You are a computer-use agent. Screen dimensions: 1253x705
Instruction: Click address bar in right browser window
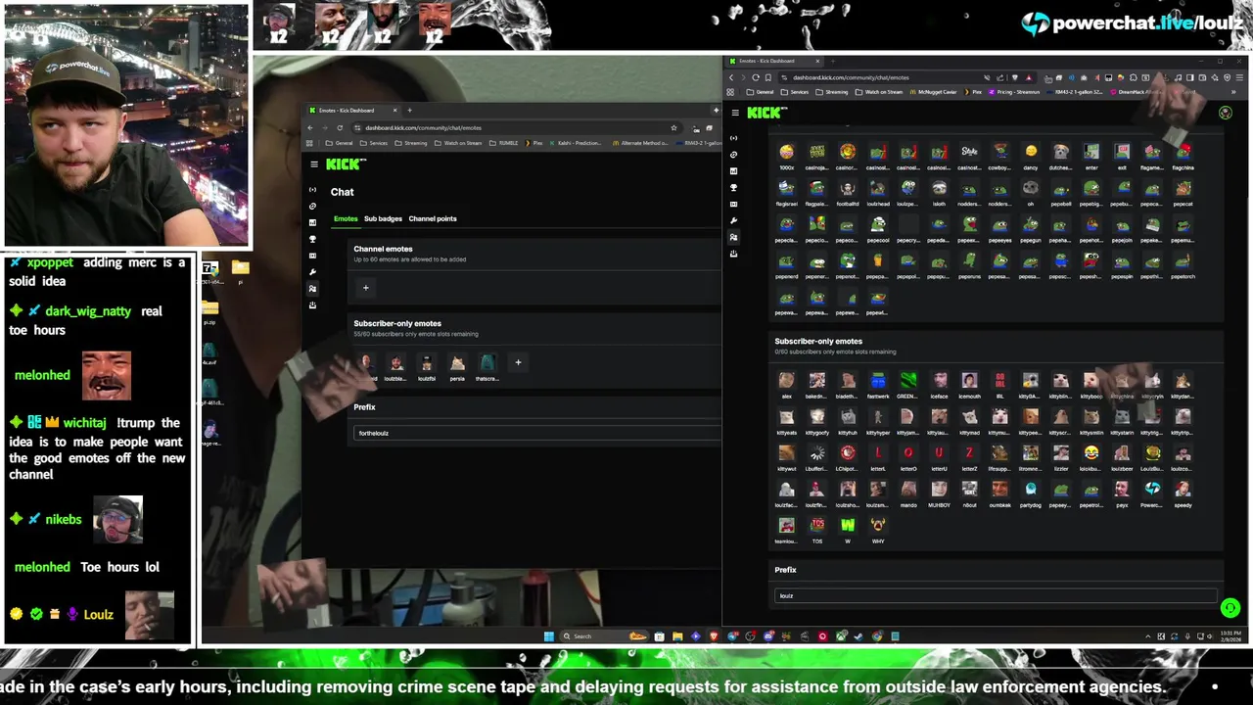click(881, 77)
